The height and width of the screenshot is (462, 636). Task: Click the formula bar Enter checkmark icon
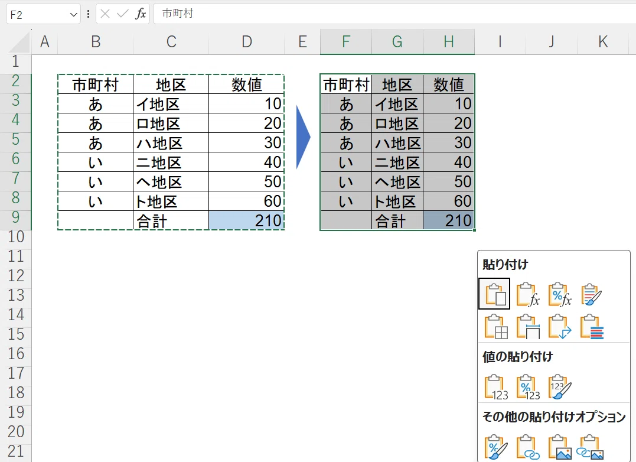[x=122, y=14]
